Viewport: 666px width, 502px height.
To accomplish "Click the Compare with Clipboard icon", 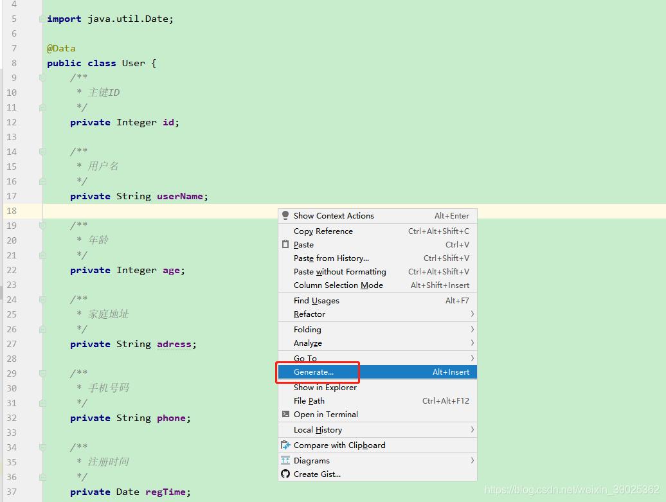I will [x=285, y=445].
